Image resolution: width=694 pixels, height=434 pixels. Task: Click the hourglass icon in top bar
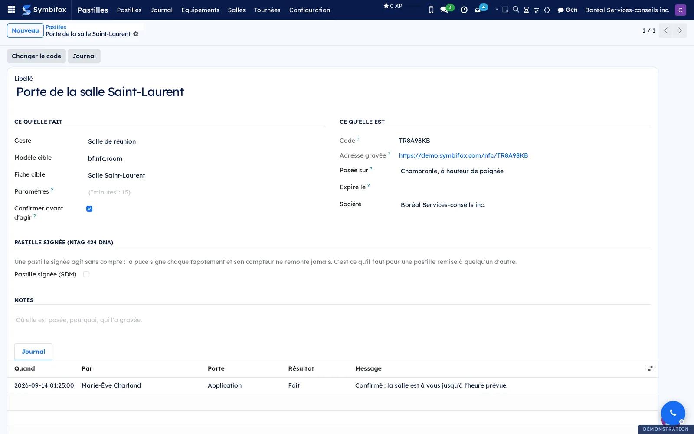click(x=526, y=10)
